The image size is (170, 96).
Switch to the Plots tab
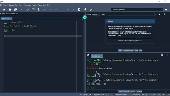coord(136,51)
